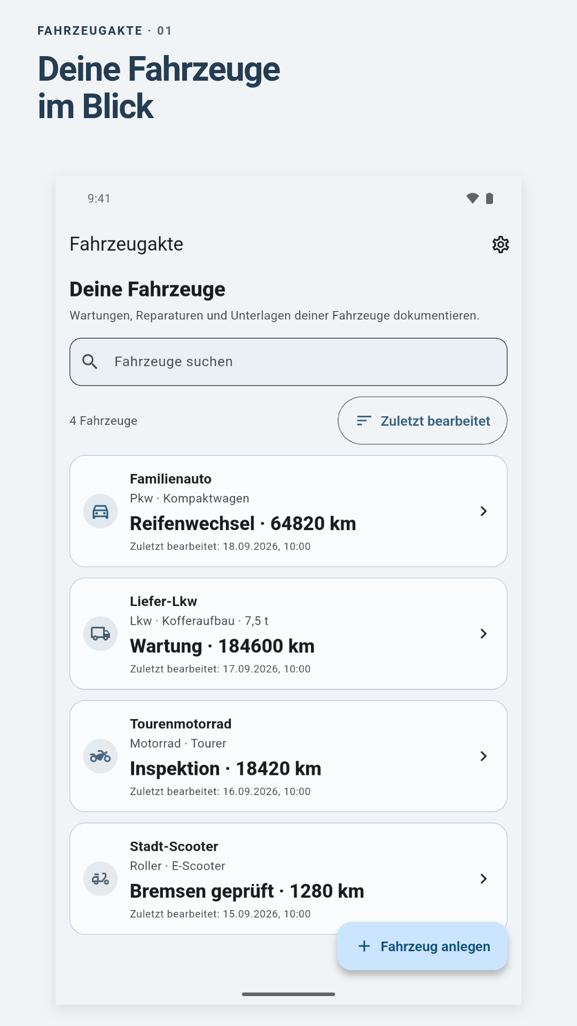Open Liefer-Lkw details via its chevron
The width and height of the screenshot is (577, 1026).
click(484, 634)
